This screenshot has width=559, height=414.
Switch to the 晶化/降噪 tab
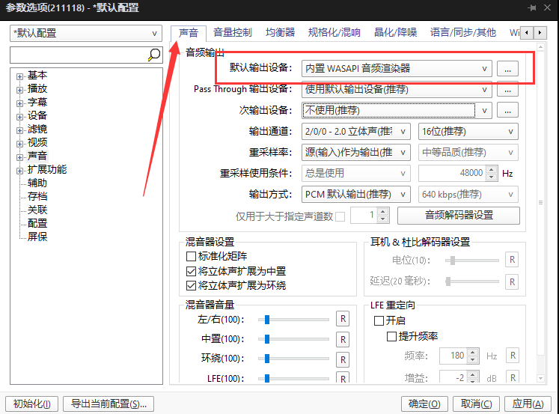pos(395,32)
